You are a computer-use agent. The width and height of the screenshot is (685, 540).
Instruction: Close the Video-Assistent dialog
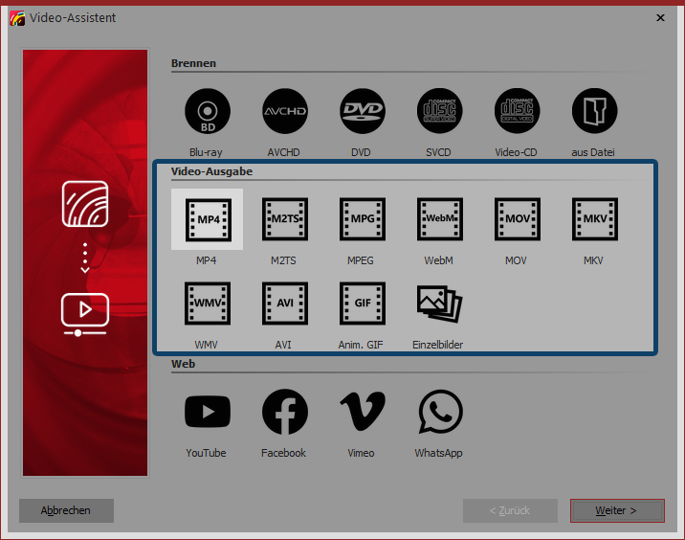[x=660, y=17]
